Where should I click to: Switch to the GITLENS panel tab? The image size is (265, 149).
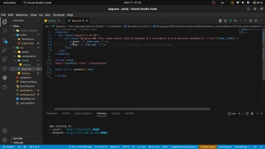pos(116,113)
